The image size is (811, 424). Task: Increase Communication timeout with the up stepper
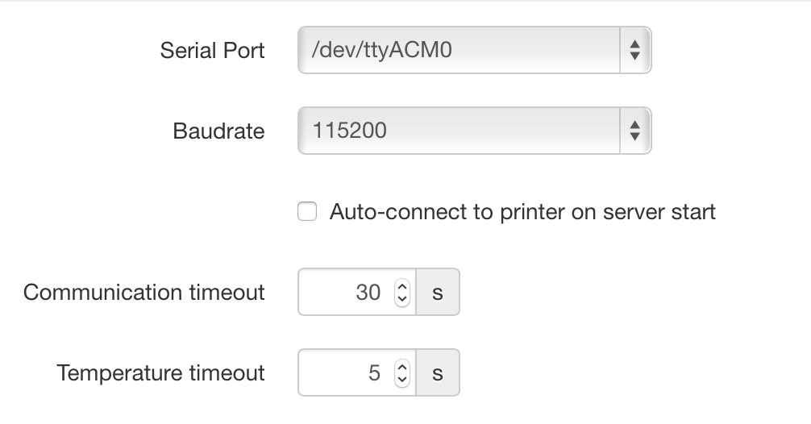[402, 286]
